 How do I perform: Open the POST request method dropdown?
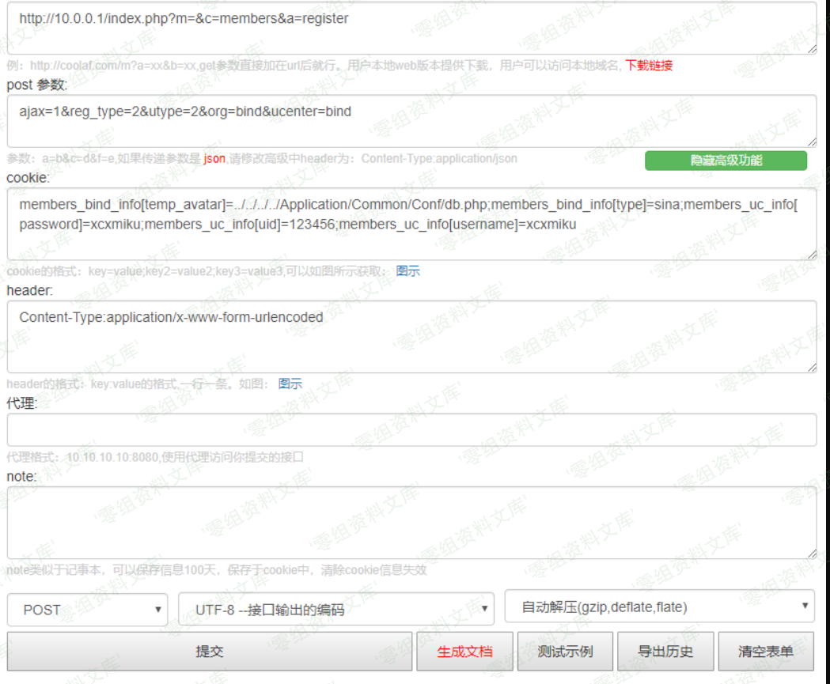coord(88,610)
